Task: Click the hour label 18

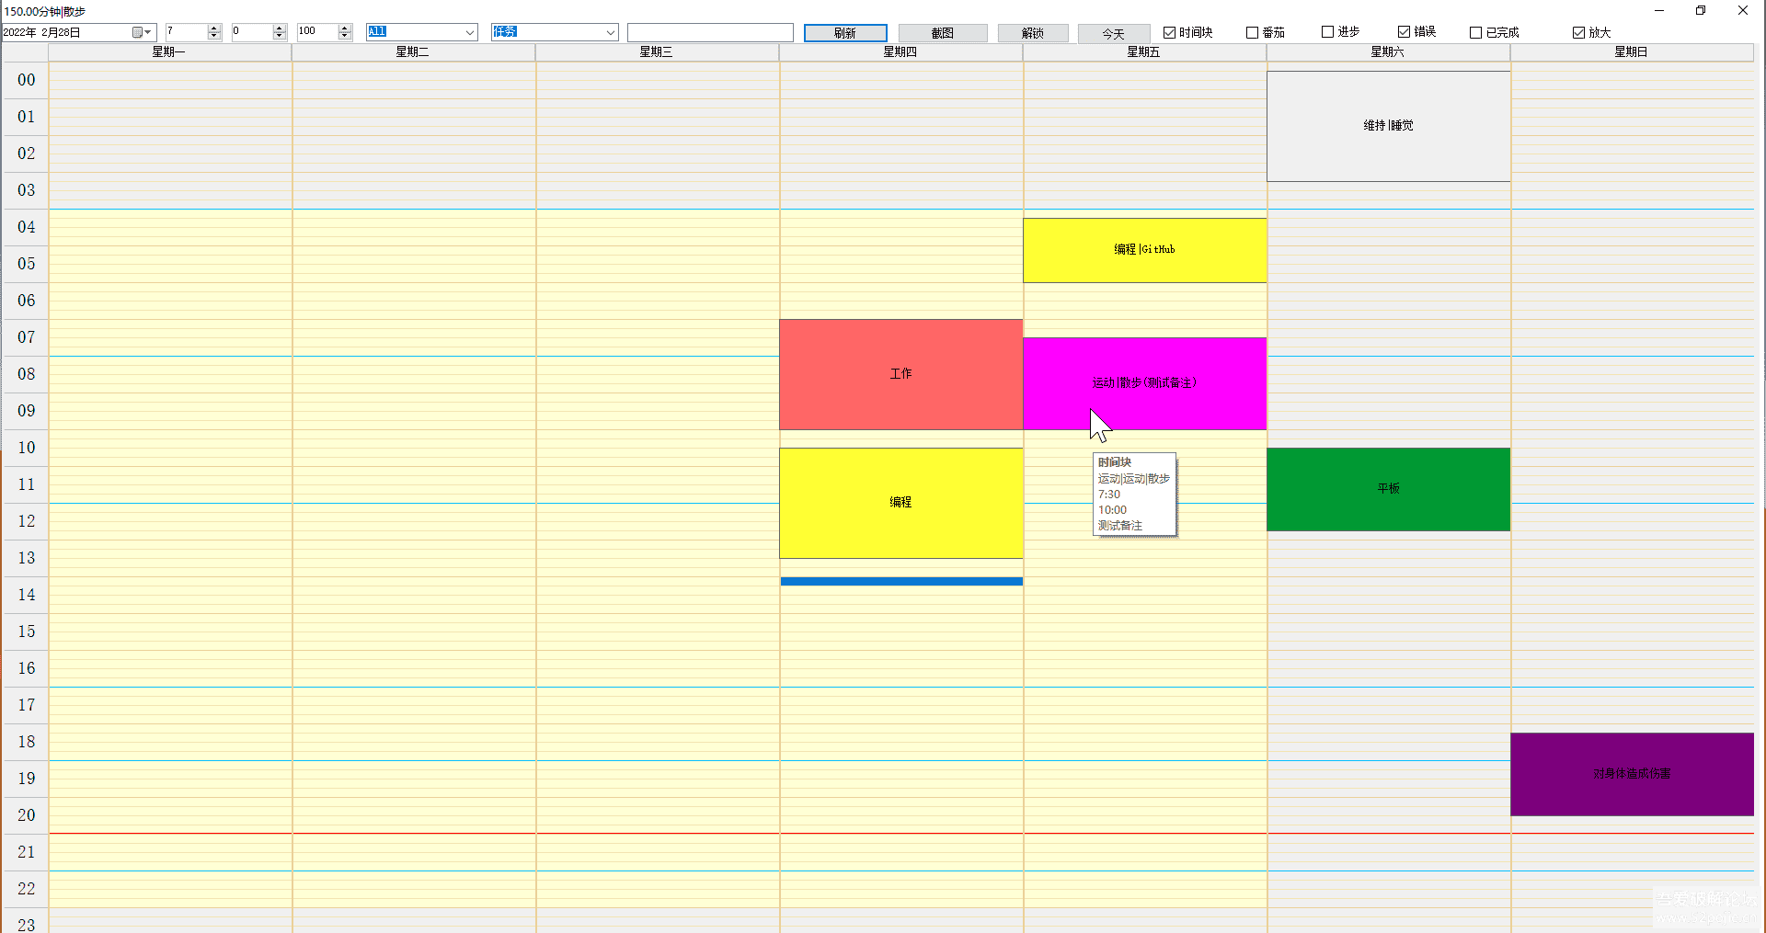Action: [x=27, y=742]
